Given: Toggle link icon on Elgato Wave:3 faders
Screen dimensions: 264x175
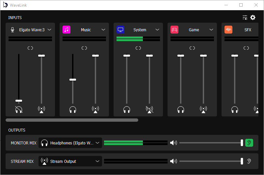Looking at the screenshot, I should [x=30, y=48].
